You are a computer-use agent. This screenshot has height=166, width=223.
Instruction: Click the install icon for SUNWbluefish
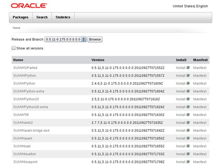point(188,154)
